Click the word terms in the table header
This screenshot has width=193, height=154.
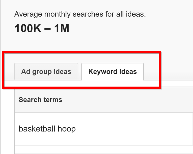tap(53, 100)
